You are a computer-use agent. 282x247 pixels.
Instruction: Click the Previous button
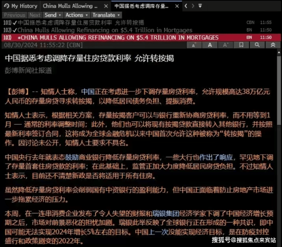[14, 15]
